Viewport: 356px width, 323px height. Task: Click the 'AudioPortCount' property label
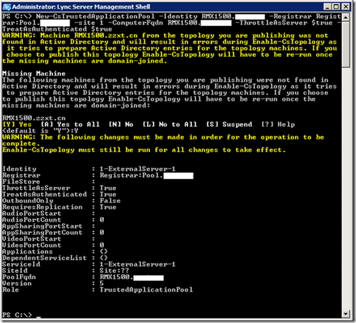(32, 220)
